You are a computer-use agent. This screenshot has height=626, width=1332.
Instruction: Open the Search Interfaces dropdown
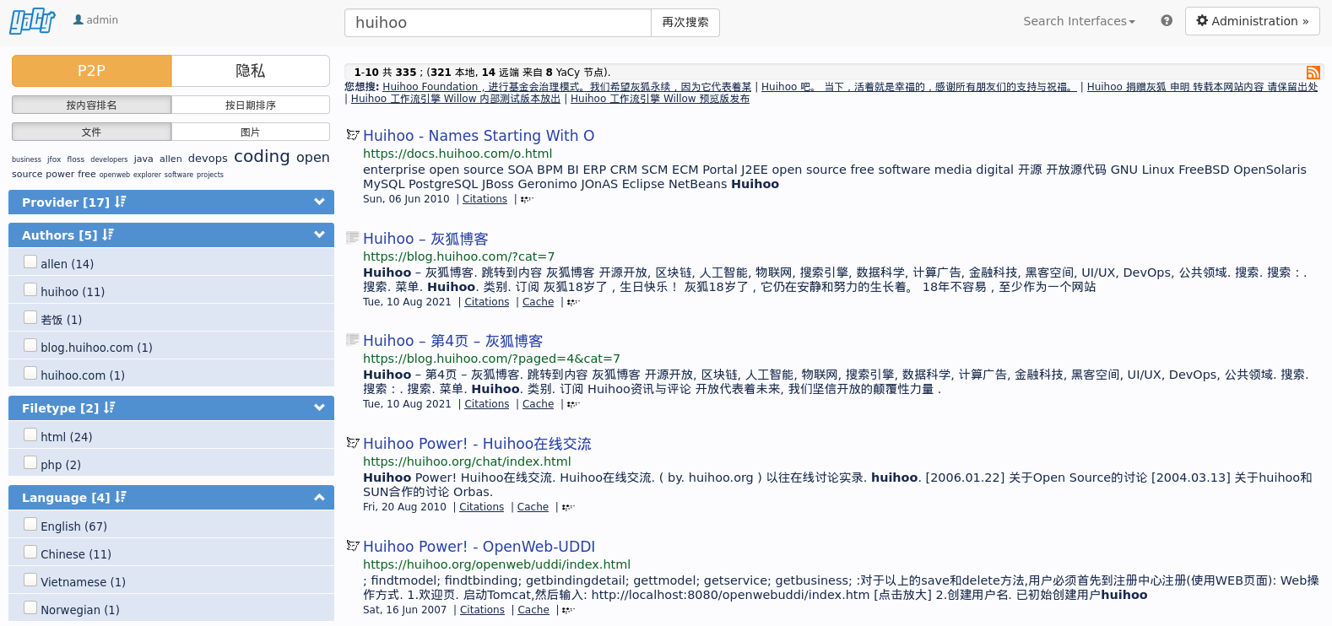[1078, 21]
